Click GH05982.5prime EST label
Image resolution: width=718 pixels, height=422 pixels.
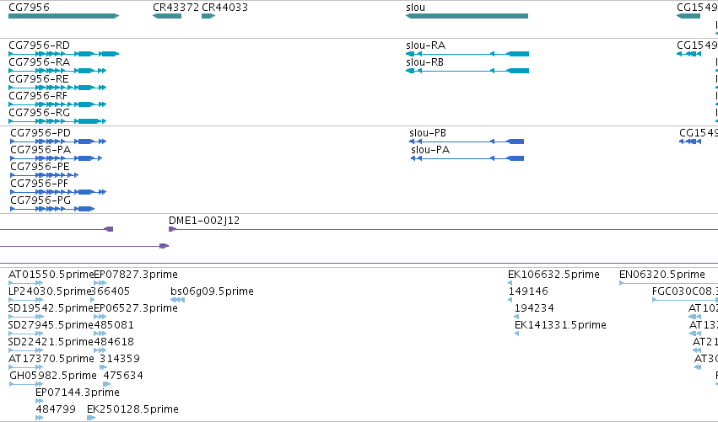[x=53, y=376]
